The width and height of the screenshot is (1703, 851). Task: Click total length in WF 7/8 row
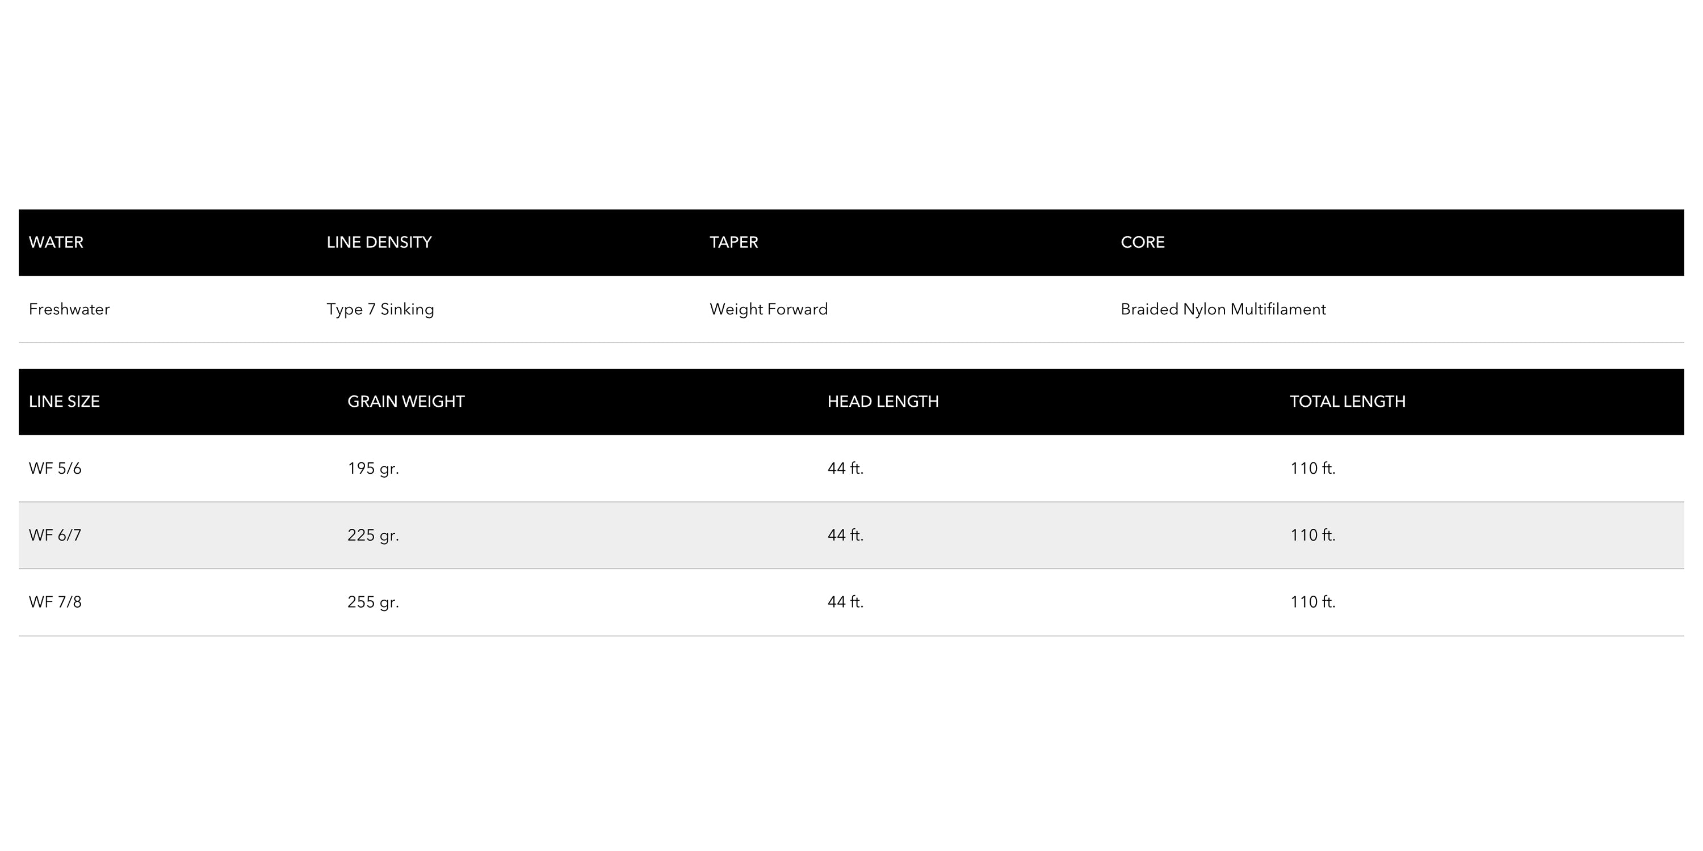click(x=1312, y=602)
